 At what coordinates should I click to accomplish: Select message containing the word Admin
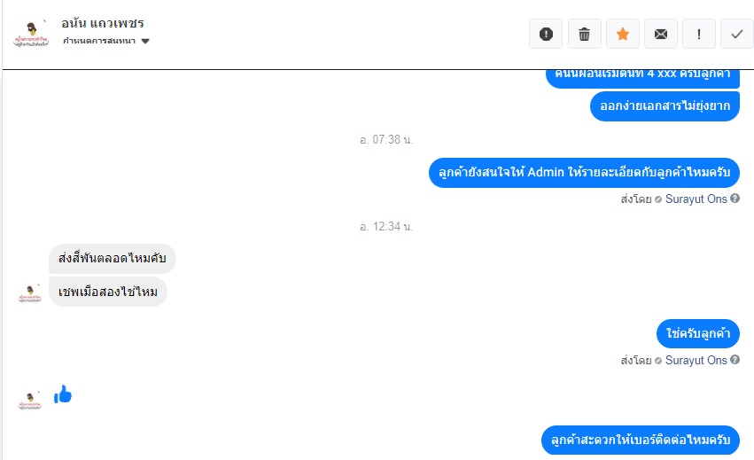(584, 173)
